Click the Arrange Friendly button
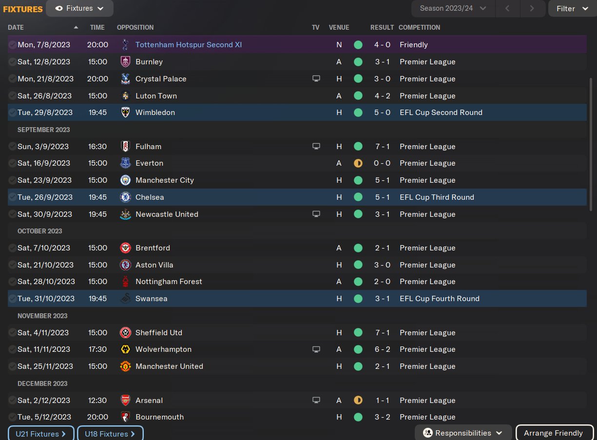 tap(554, 433)
